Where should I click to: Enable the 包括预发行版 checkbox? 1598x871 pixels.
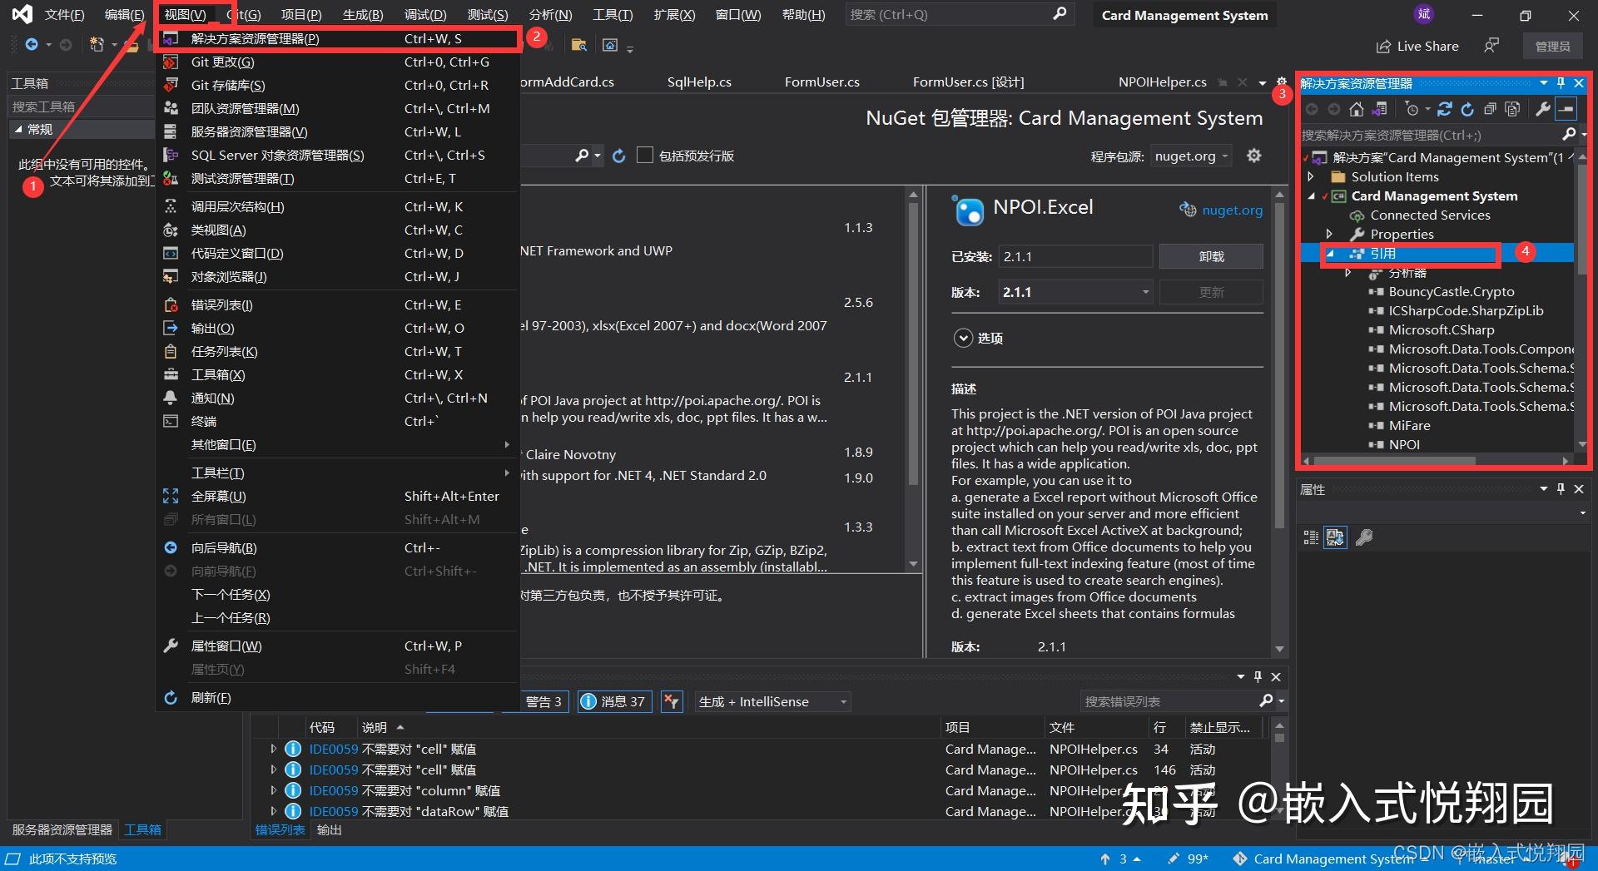[645, 155]
